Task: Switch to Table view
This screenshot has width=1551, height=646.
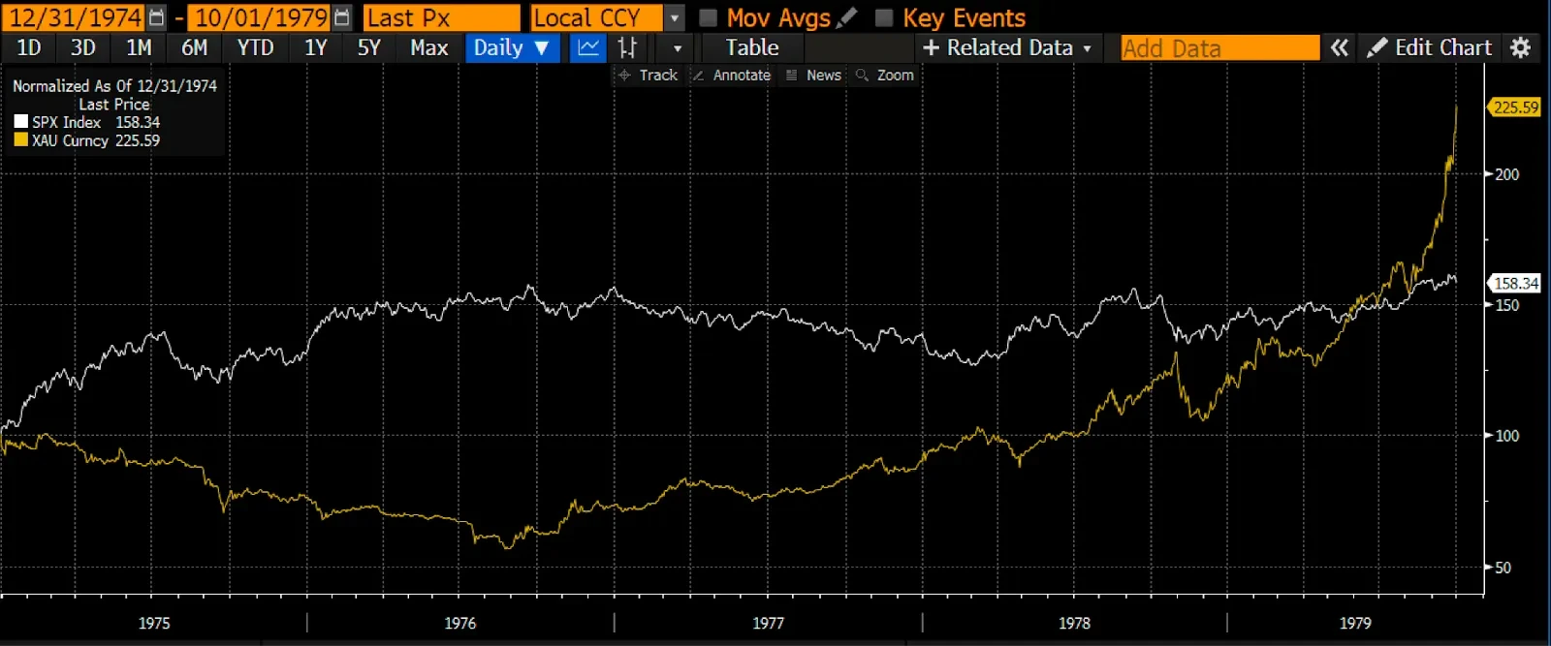Action: (752, 47)
